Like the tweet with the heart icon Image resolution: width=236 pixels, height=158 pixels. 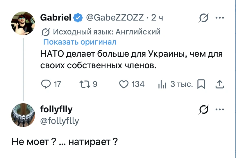tap(124, 84)
